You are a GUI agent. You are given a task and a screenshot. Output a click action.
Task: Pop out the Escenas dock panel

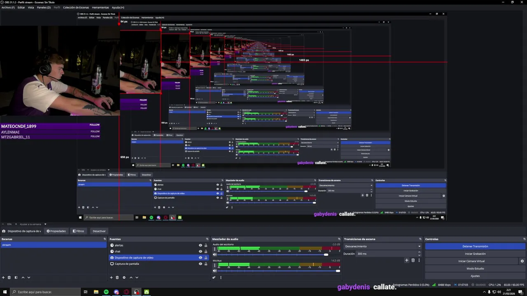point(105,239)
